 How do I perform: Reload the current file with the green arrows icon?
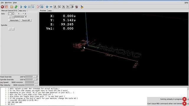tap(16, 7)
